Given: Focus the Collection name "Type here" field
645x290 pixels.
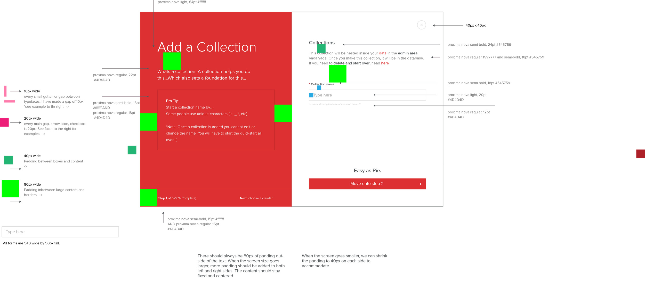Looking at the screenshot, I should pyautogui.click(x=367, y=95).
